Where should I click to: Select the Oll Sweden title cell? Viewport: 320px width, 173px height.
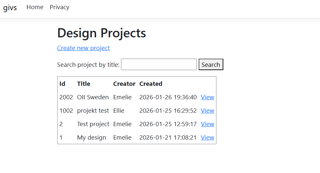click(x=93, y=97)
